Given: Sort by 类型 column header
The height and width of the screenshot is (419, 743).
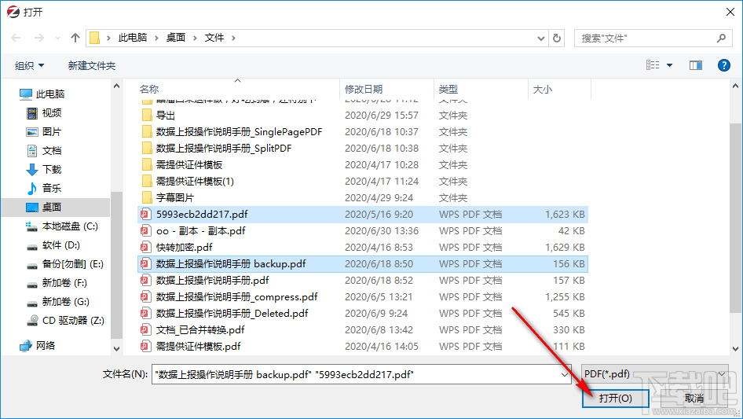Looking at the screenshot, I should pyautogui.click(x=448, y=89).
